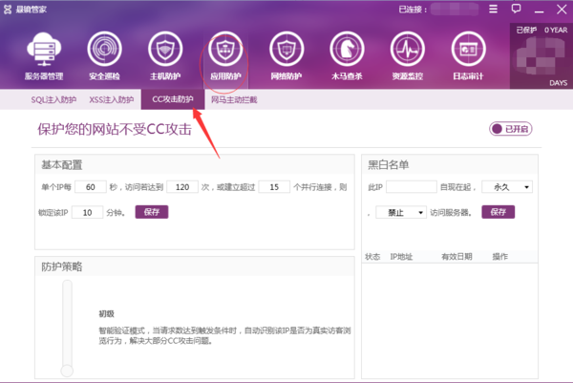Viewport: 573px width, 383px height.
Task: Open 木马查杀 trojan scan icon
Action: 347,55
